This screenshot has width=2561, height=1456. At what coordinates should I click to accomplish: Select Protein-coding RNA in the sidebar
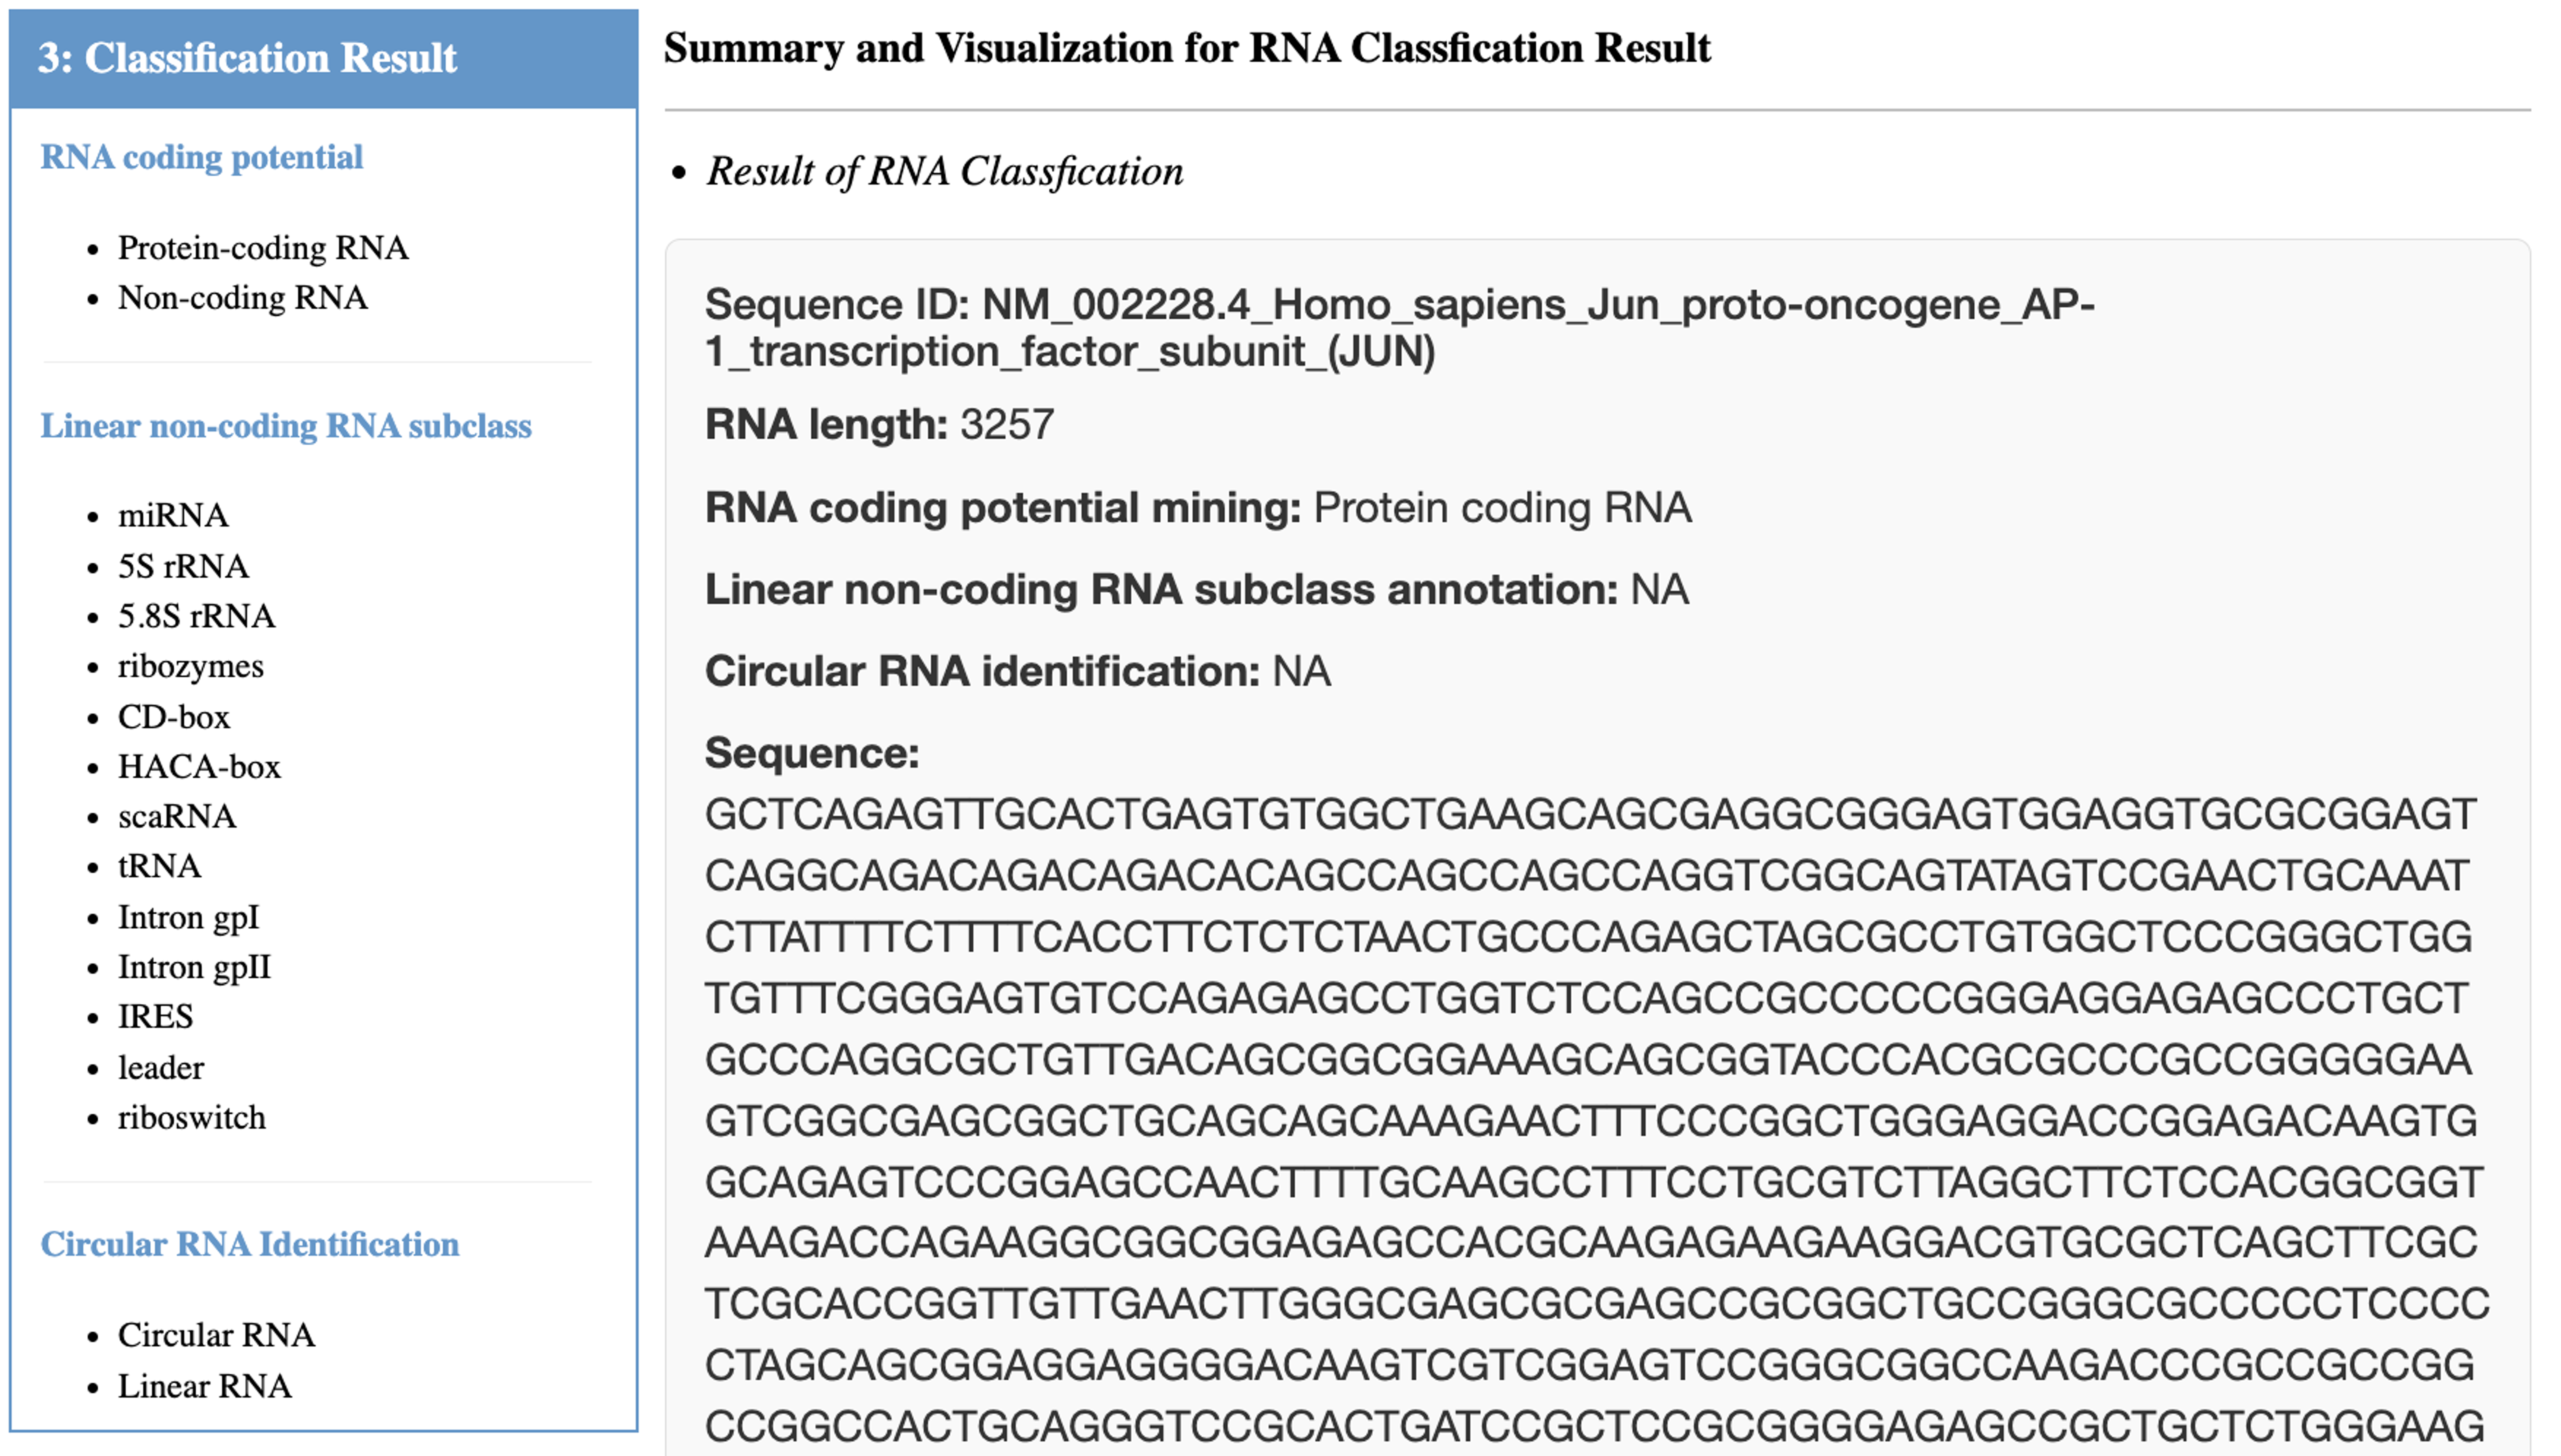point(262,247)
